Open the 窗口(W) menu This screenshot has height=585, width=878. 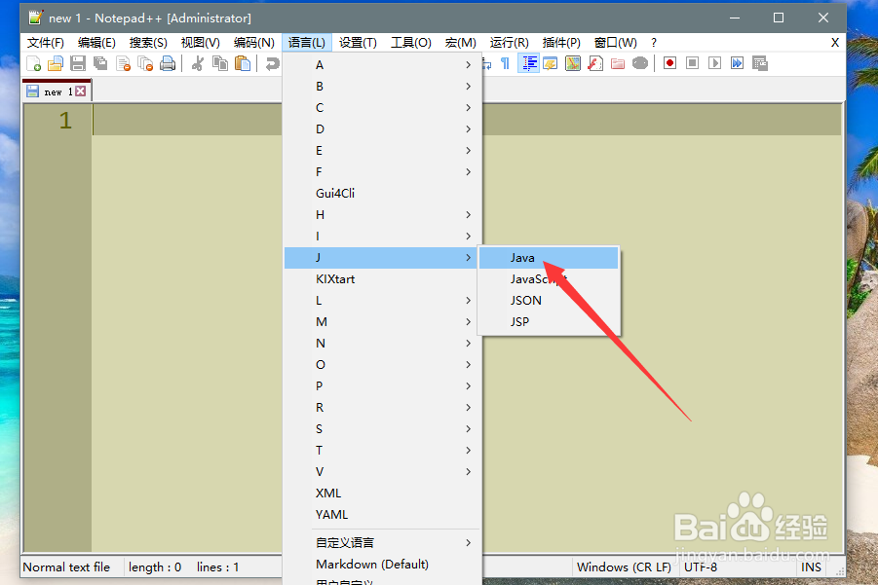[x=616, y=43]
